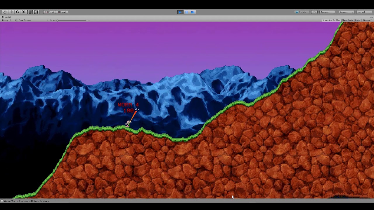Open the Layers dropdown

tap(346, 12)
